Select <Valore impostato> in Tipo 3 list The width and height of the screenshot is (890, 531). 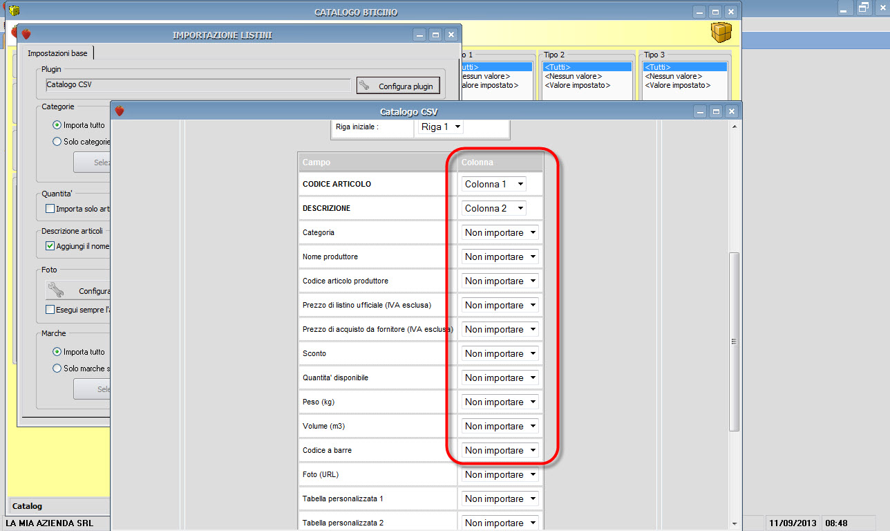click(x=685, y=85)
